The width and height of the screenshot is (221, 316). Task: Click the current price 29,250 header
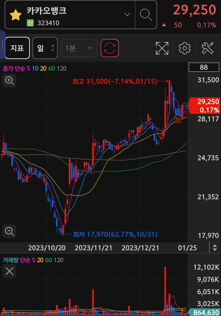point(194,10)
